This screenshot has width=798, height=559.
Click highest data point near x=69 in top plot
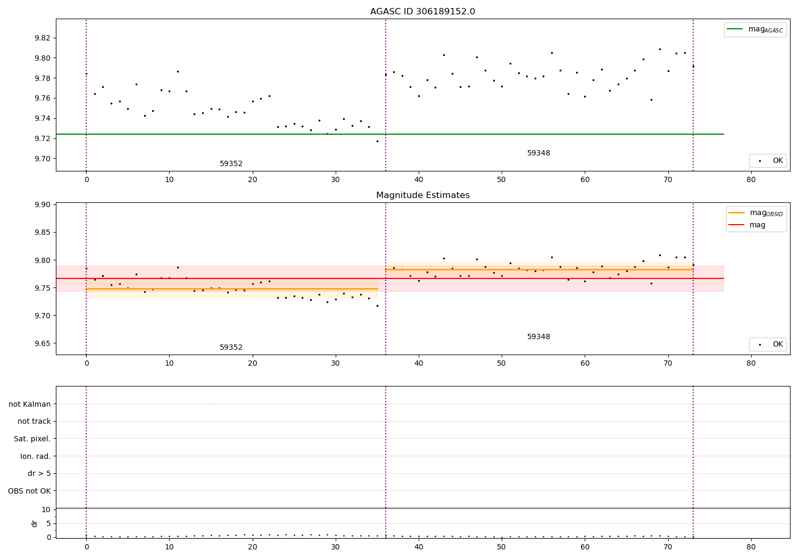pos(660,49)
